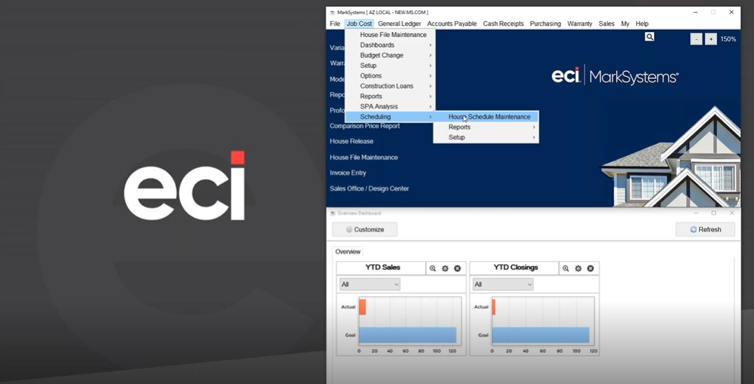Click the 150% zoom level text

coord(728,39)
